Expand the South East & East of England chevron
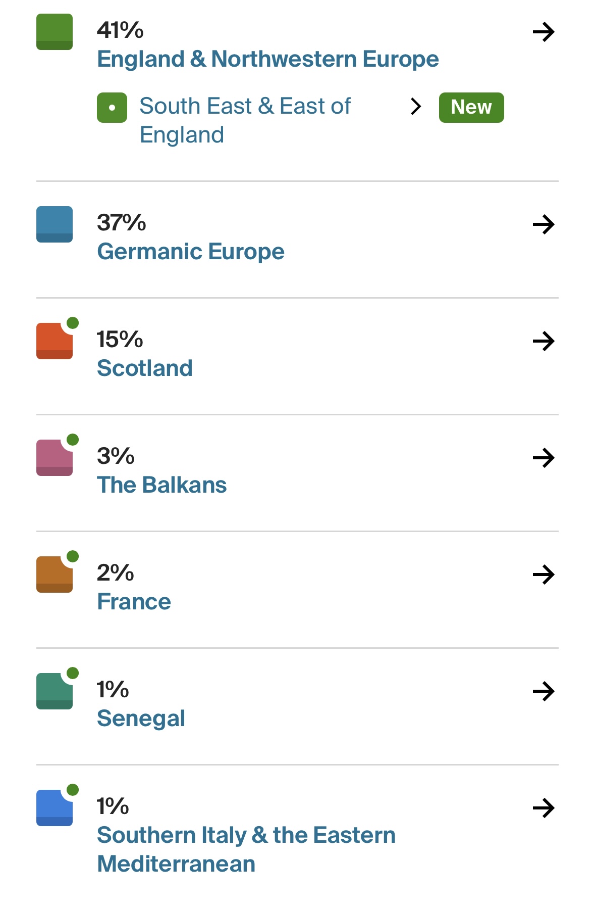Viewport: 595px width, 908px height. coord(416,107)
